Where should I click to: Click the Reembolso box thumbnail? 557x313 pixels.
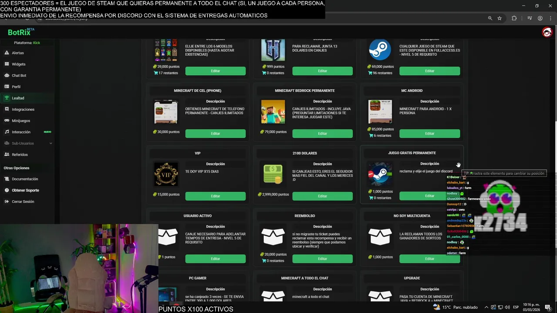click(x=273, y=237)
